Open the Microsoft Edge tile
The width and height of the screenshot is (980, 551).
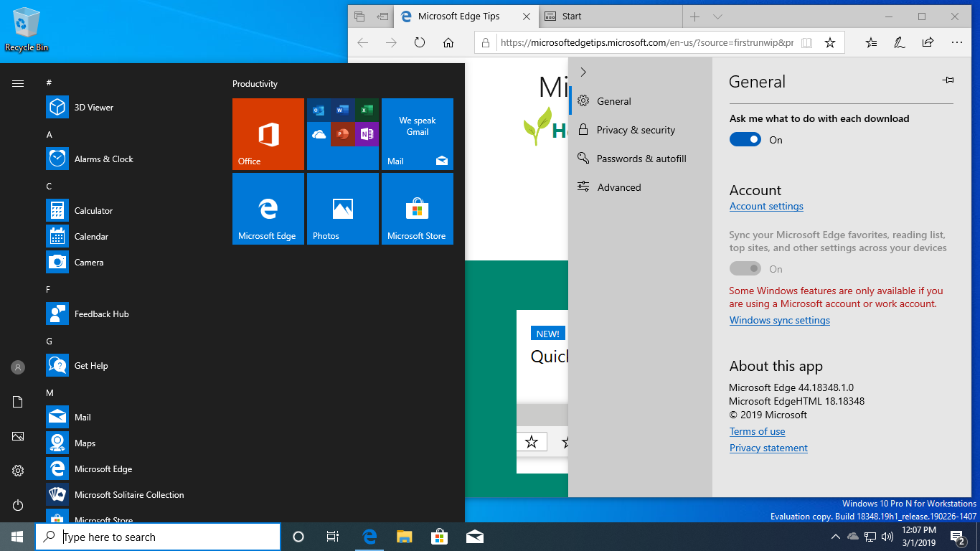268,209
